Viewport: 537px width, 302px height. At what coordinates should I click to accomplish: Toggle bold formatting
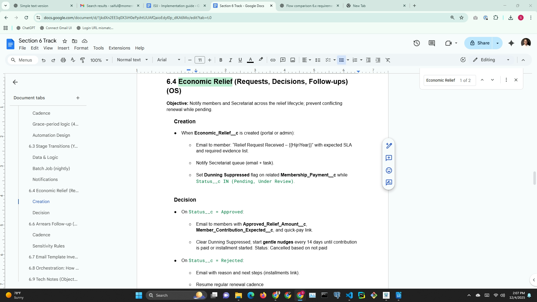click(221, 60)
